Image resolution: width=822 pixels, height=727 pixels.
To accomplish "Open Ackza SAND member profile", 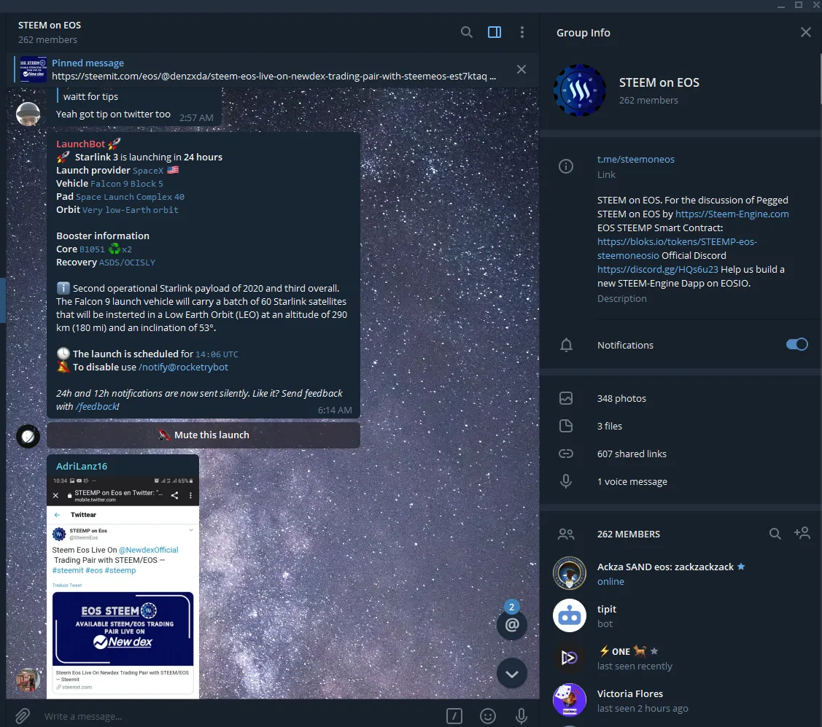I will [681, 573].
